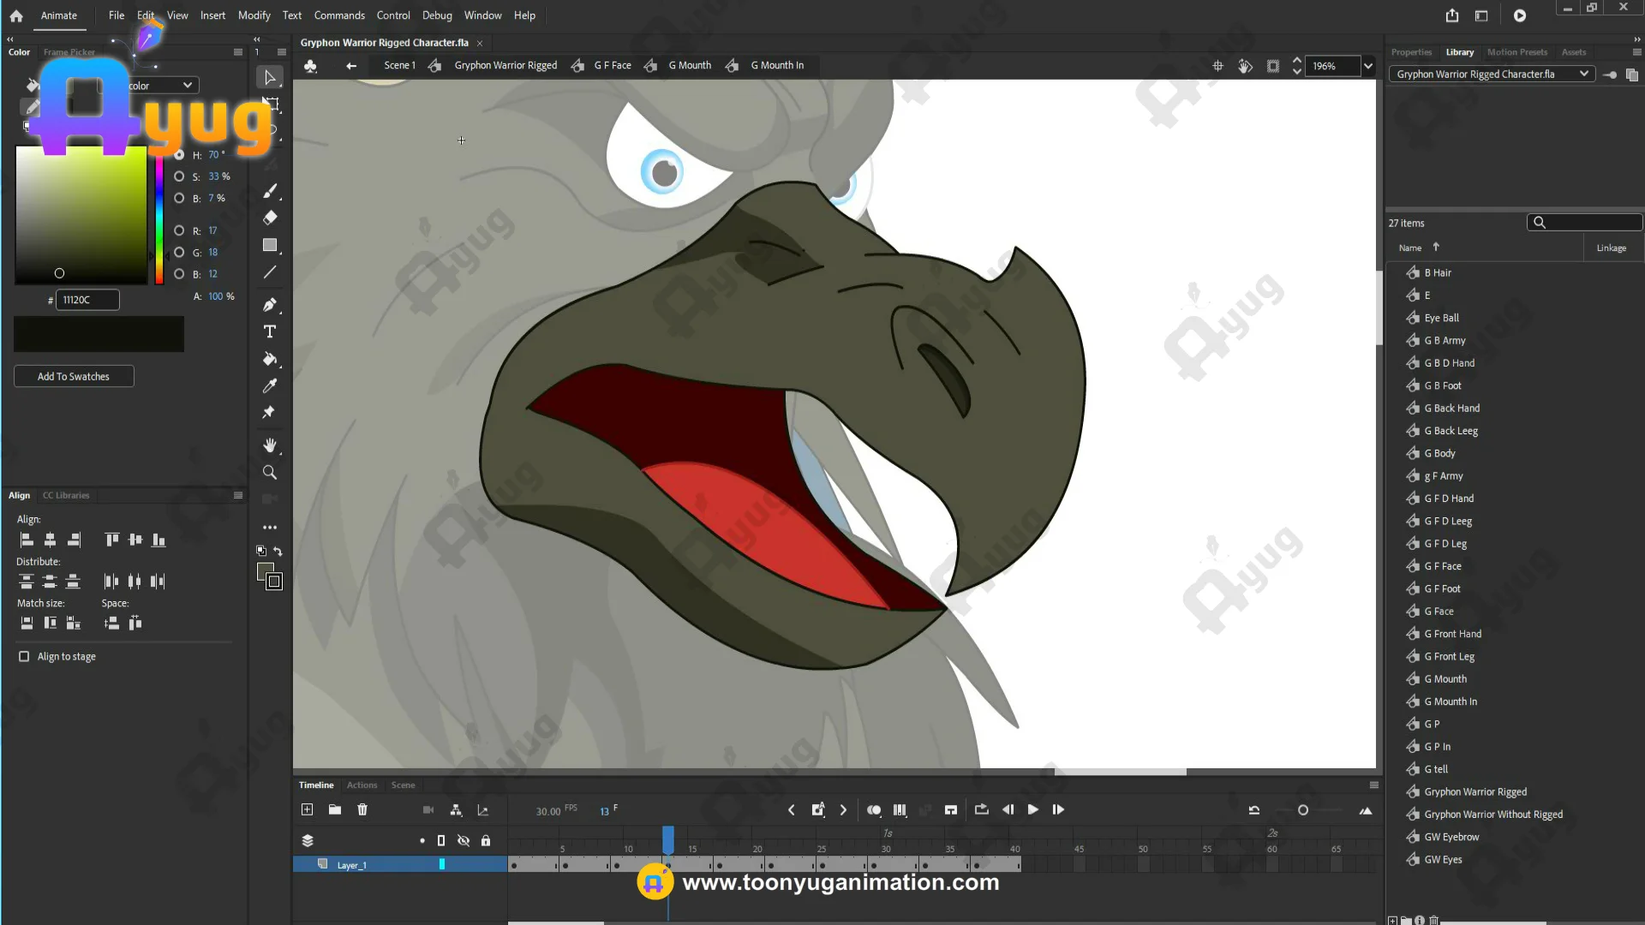Open the zoom percentage dropdown

coord(1368,66)
